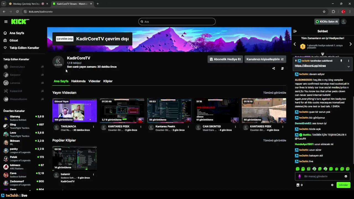Select the first green emote in emote row
The height and width of the screenshot is (199, 354).
pos(298,169)
